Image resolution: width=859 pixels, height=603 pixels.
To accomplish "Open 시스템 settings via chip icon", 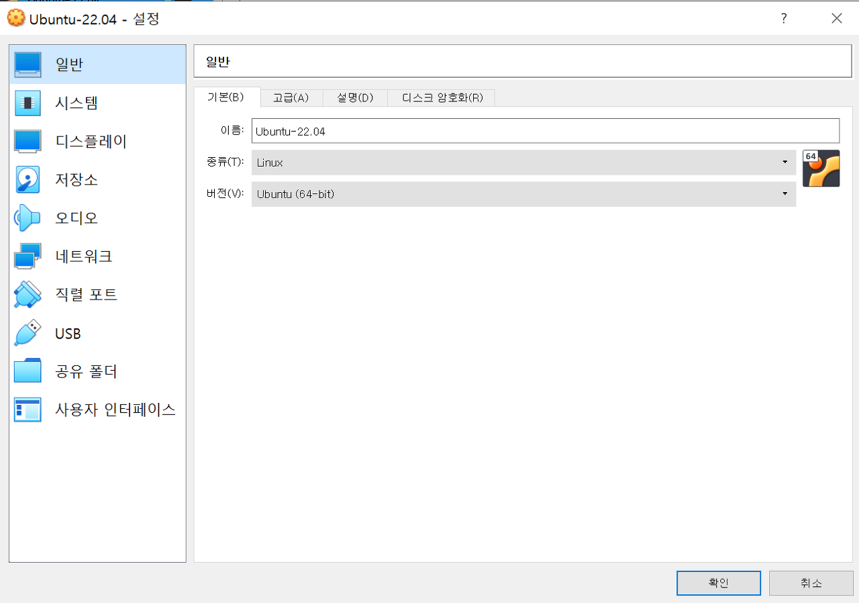I will (28, 103).
